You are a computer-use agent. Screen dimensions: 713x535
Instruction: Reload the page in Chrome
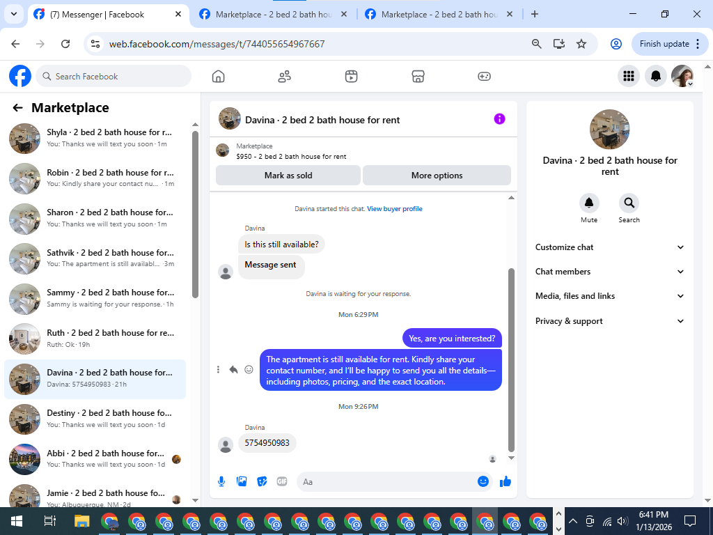[x=65, y=44]
